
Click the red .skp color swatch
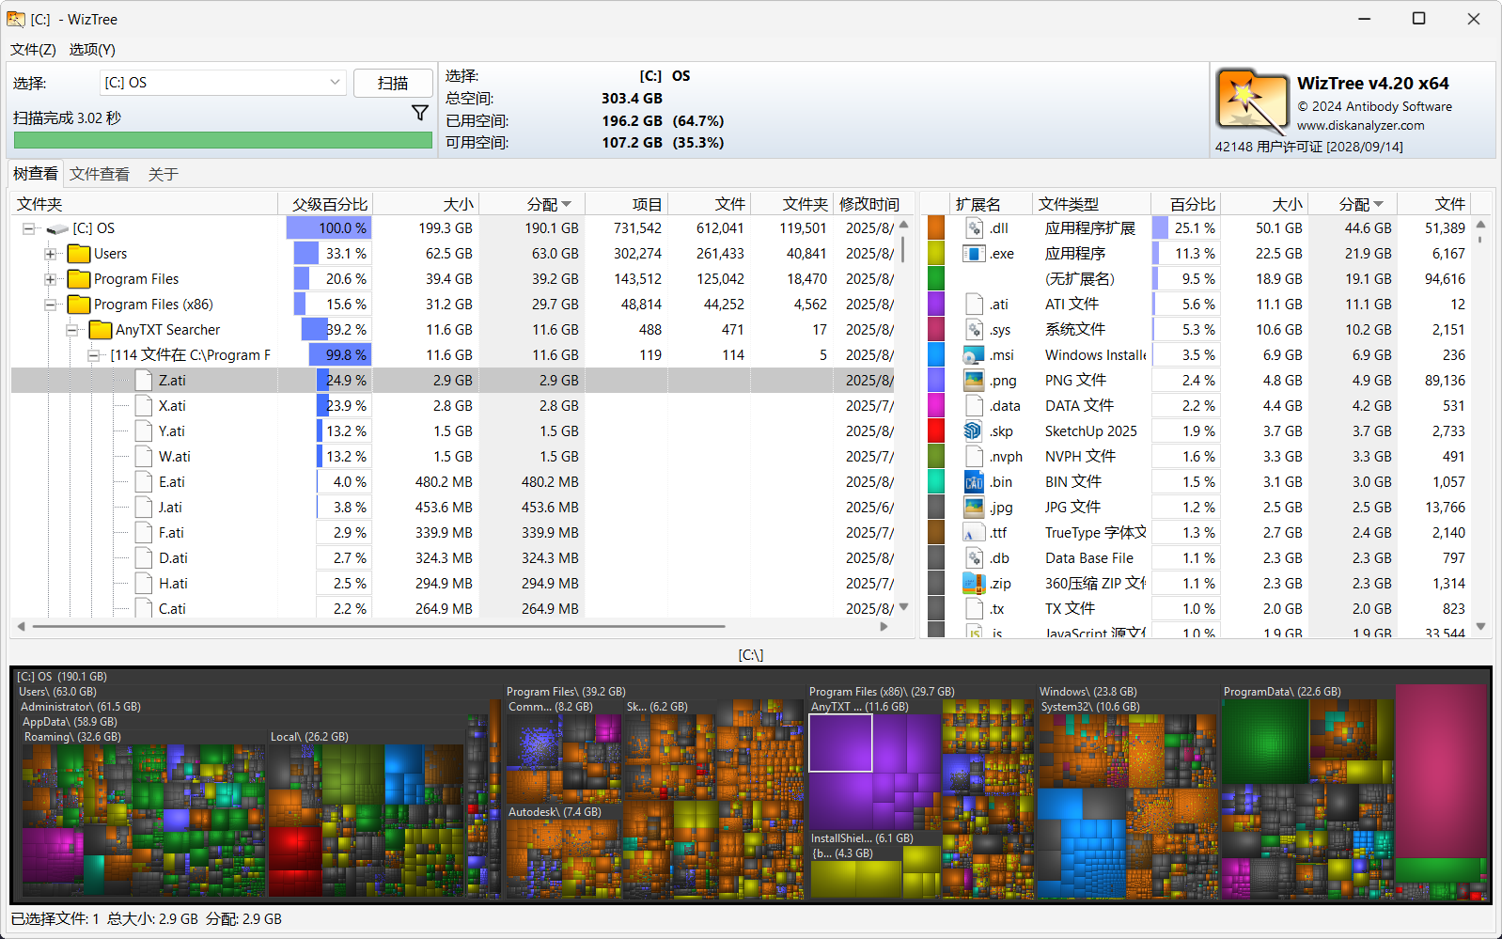[935, 430]
